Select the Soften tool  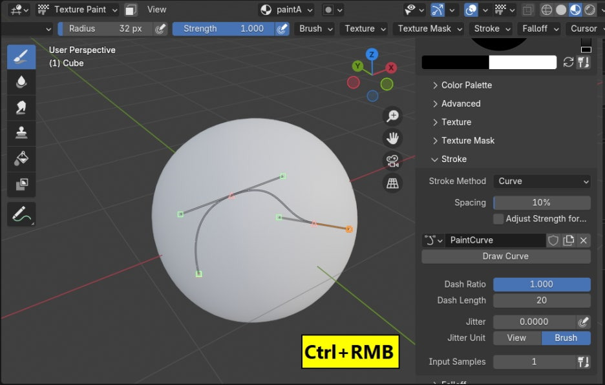point(21,82)
